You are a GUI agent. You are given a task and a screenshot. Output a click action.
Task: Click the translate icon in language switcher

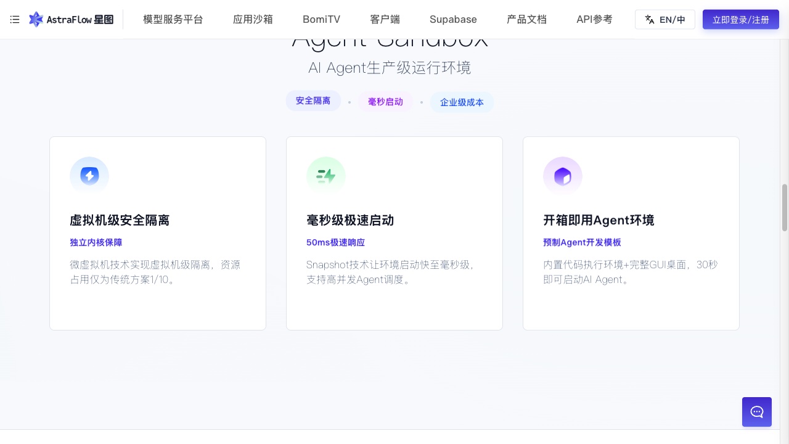650,20
